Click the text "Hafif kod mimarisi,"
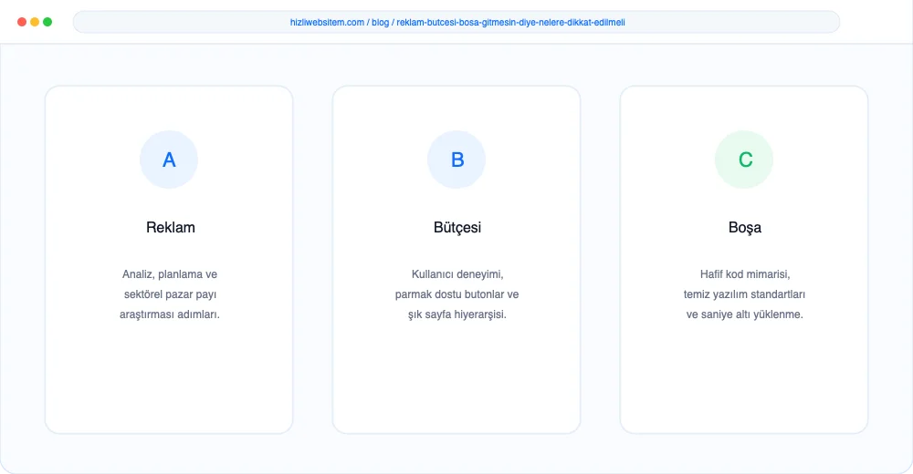913x474 pixels. tap(745, 274)
